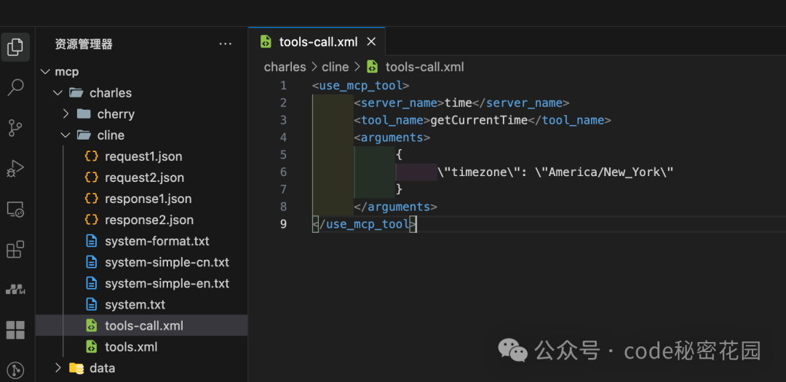786x382 pixels.
Task: Select the tools-call.xml editor tab
Action: click(x=317, y=41)
